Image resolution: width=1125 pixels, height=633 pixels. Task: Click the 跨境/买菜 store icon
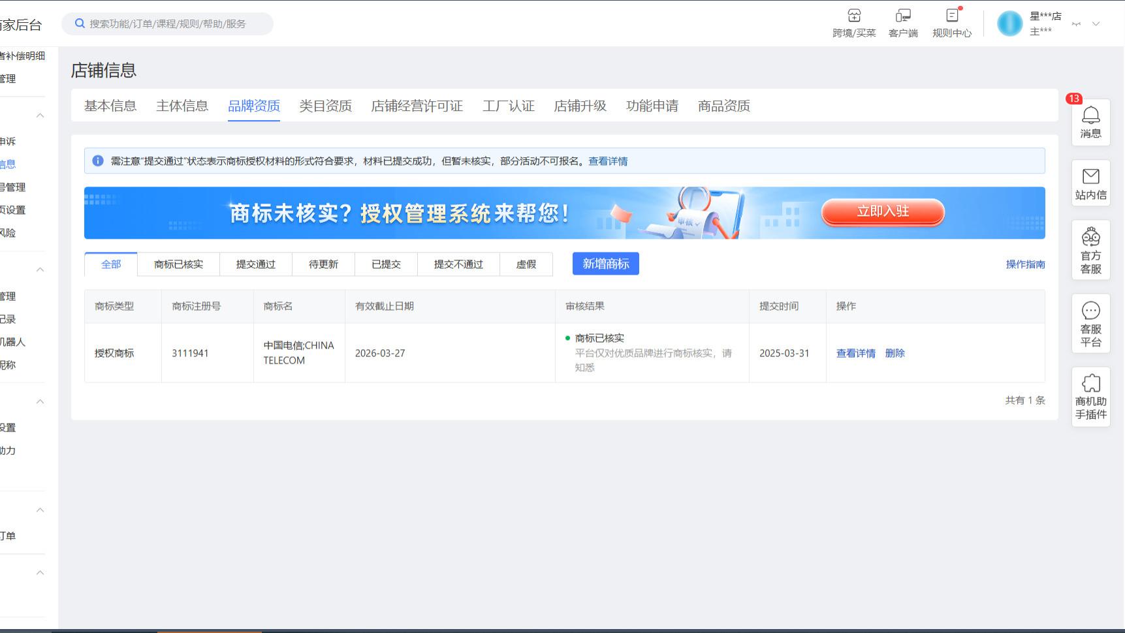coord(854,18)
